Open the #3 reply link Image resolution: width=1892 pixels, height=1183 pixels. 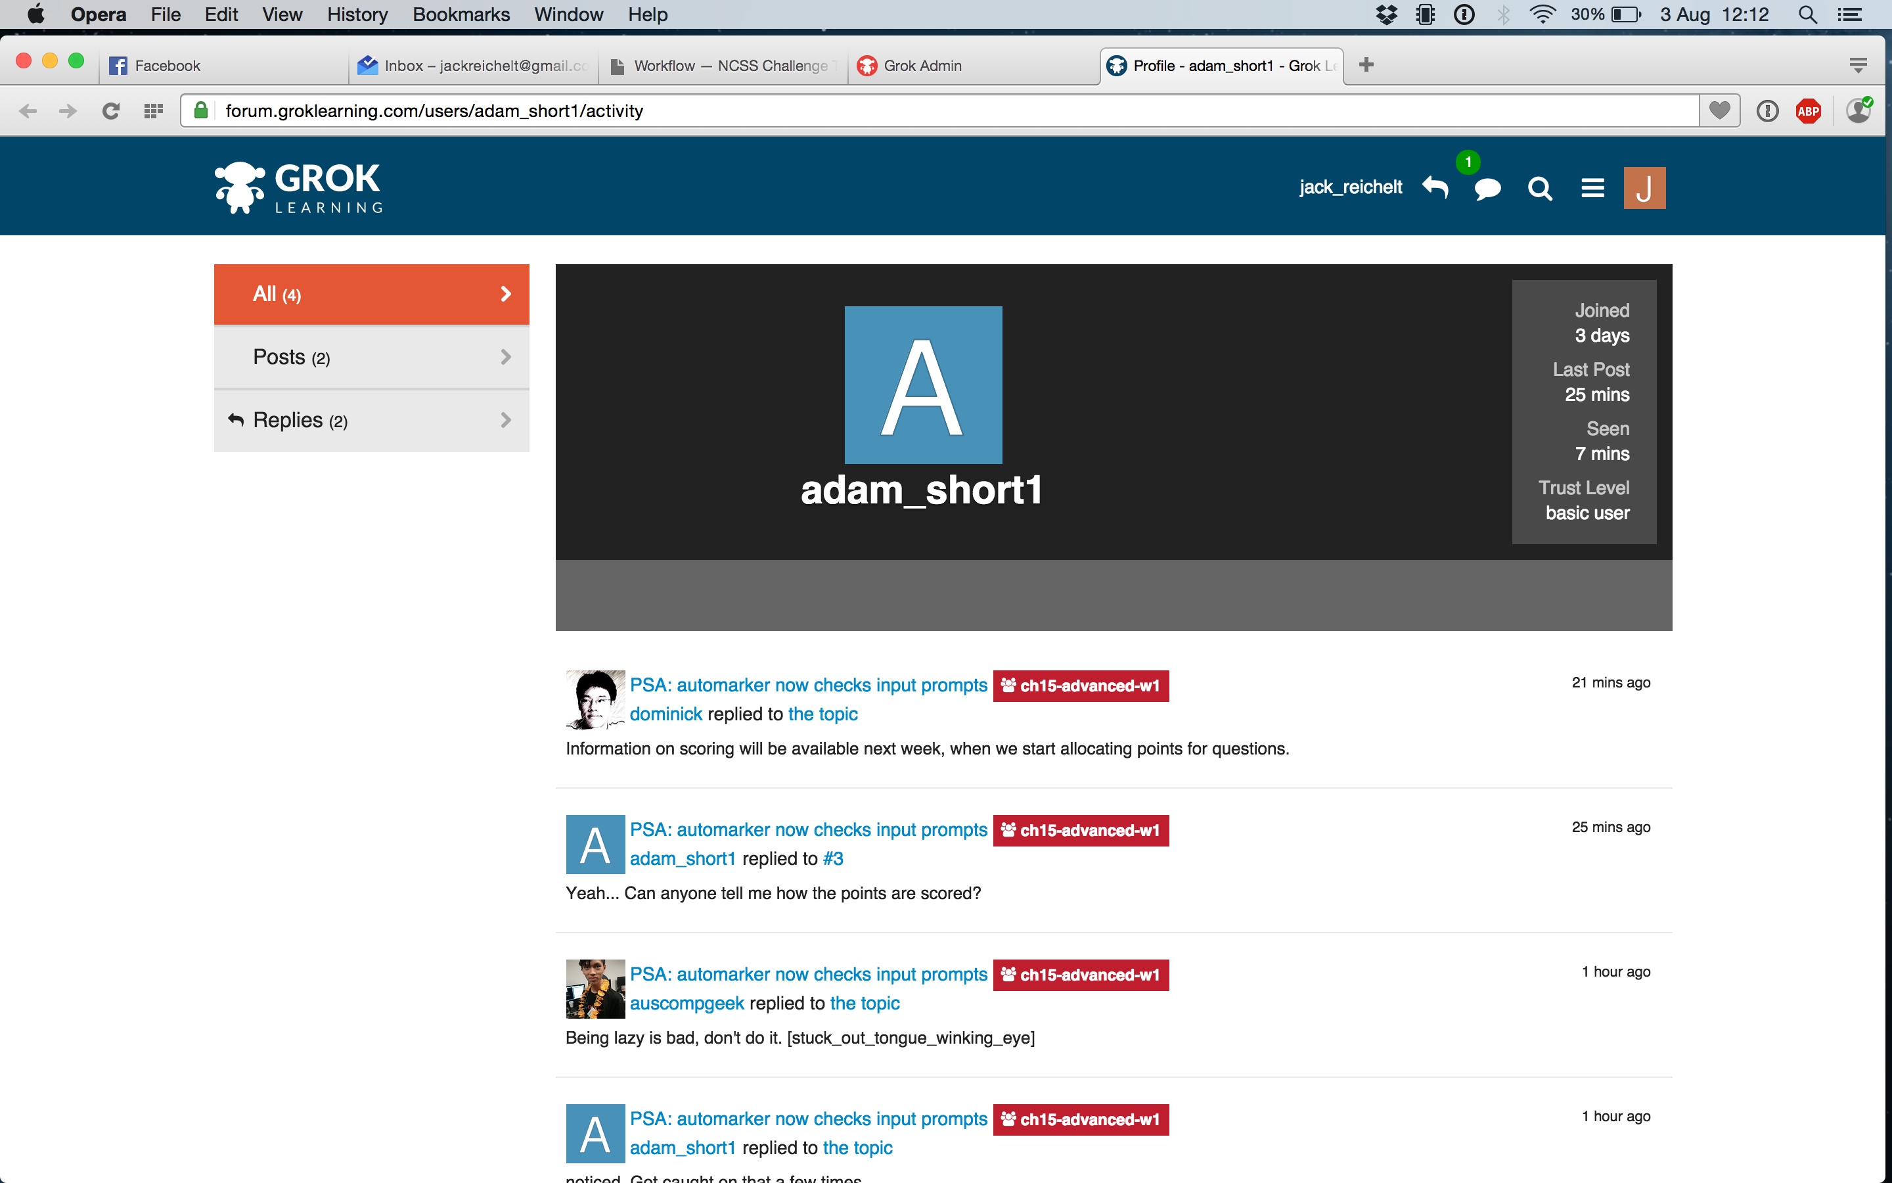point(832,858)
